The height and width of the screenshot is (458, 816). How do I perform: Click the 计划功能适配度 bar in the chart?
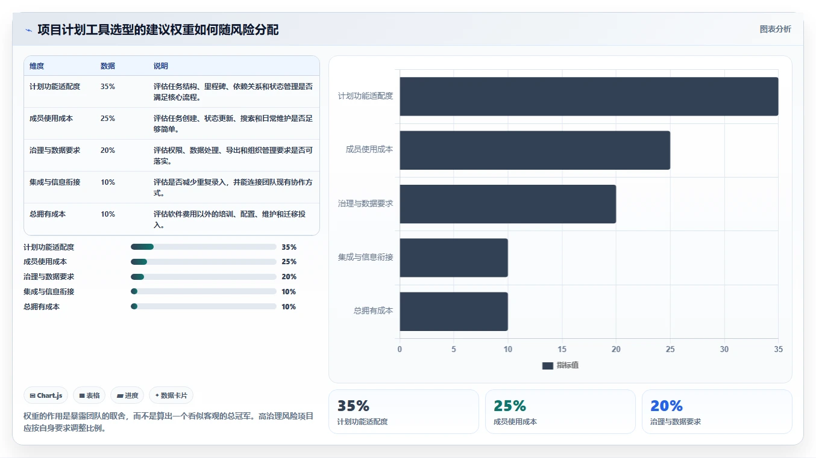[x=589, y=96]
